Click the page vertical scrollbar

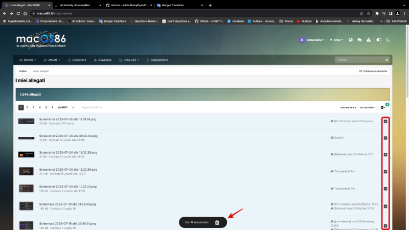407,62
